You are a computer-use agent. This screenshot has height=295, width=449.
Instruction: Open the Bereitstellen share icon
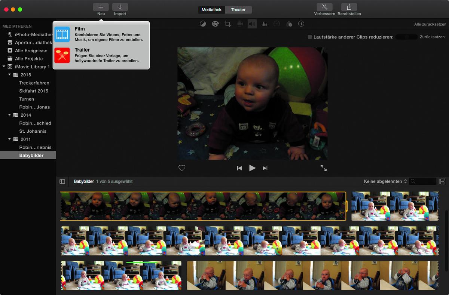(349, 7)
